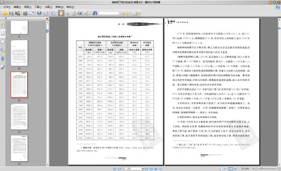The height and width of the screenshot is (171, 281).
Task: Click the rotate view icon
Action: point(46,13)
